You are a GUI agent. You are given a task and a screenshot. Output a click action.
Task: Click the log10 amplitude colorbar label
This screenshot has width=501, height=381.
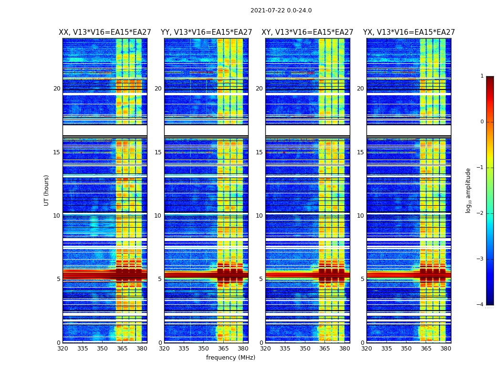(x=468, y=190)
